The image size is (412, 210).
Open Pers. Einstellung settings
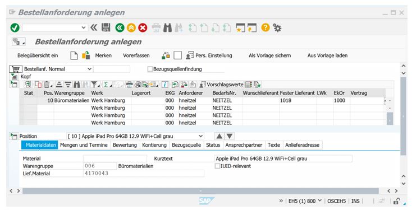click(209, 55)
